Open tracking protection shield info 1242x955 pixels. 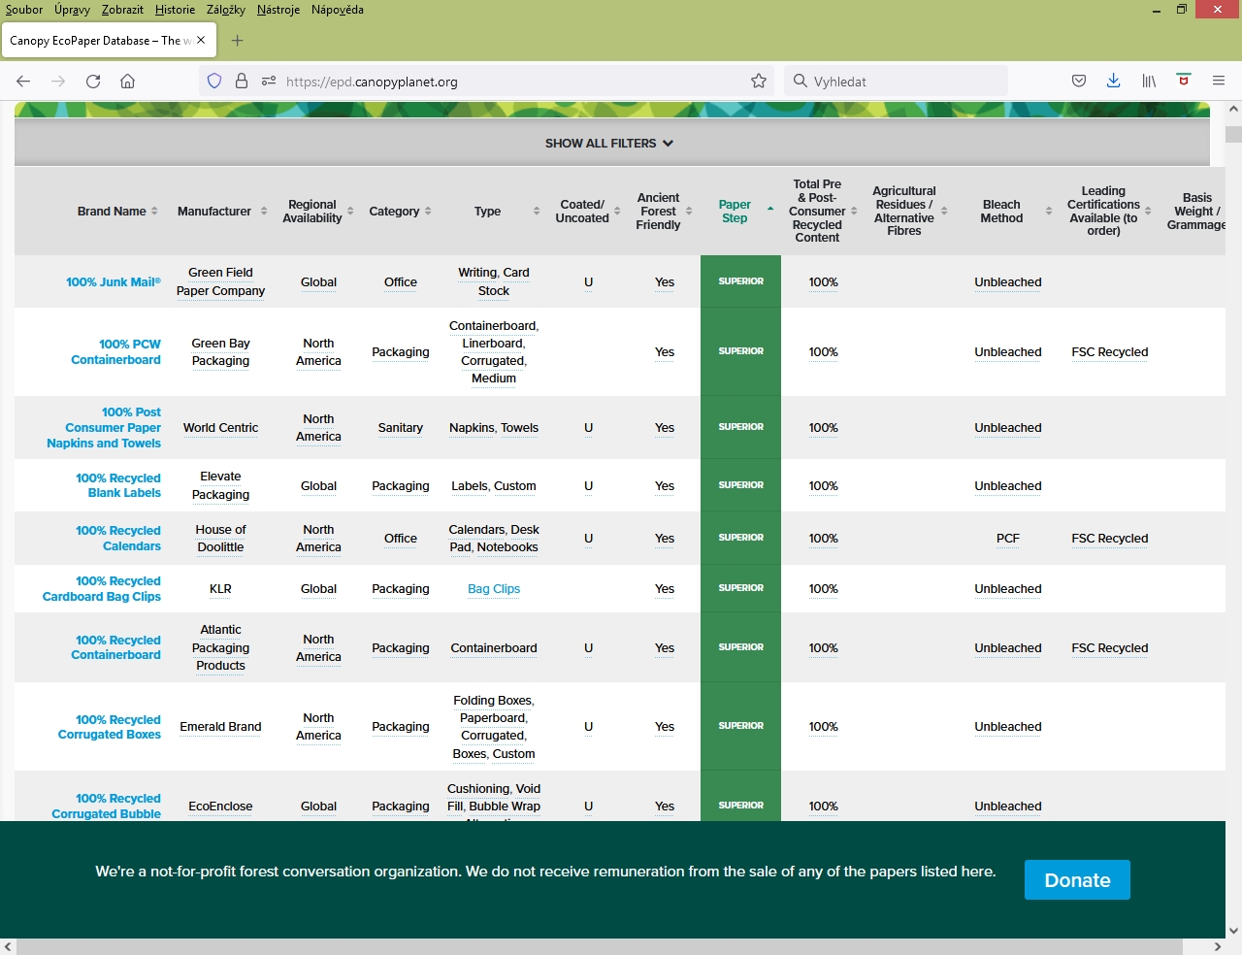pos(214,82)
